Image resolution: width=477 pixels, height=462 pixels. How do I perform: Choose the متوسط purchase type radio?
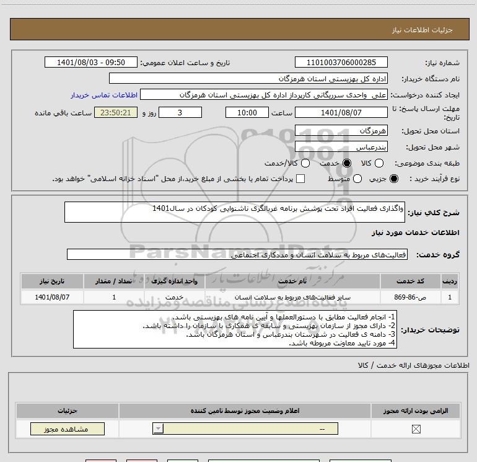click(357, 179)
